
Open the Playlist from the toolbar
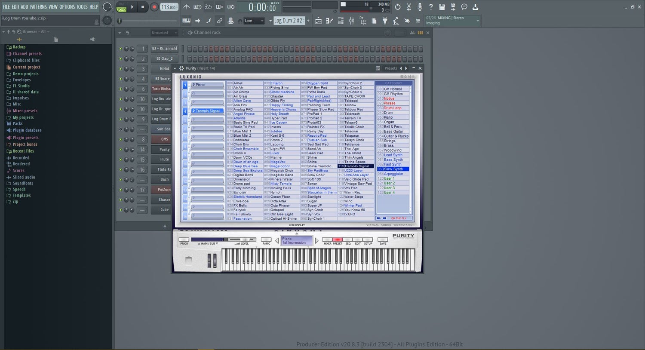(318, 20)
